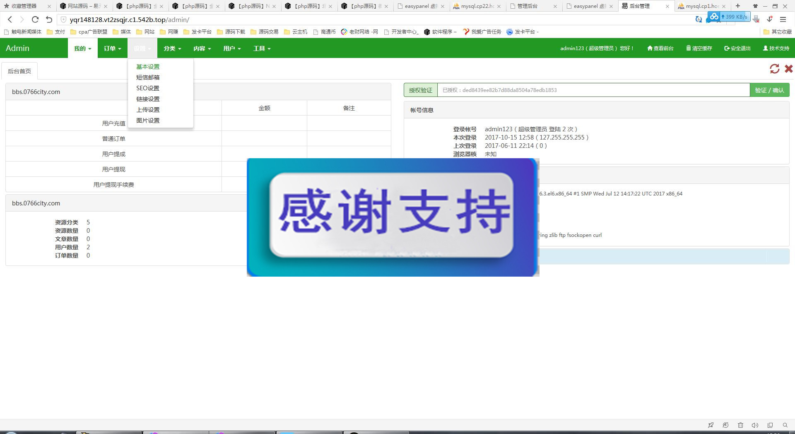Expand the 分类 dropdown menu
The width and height of the screenshot is (795, 434).
coord(172,48)
